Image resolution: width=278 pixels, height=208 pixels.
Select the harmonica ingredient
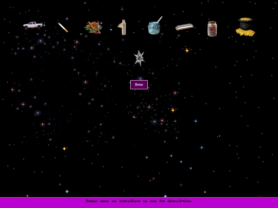click(184, 27)
